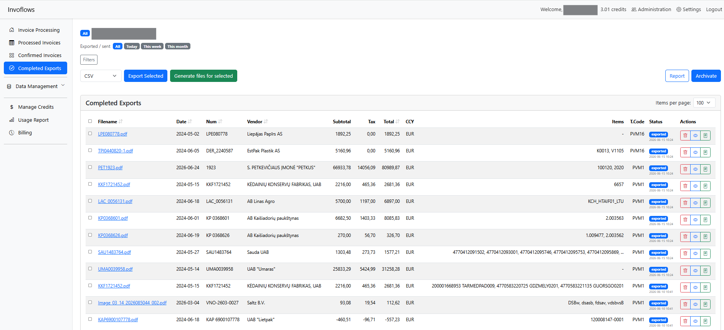This screenshot has height=330, width=724.
Task: Preview TPI0440820-1.pdf using the eye icon
Action: [x=695, y=152]
